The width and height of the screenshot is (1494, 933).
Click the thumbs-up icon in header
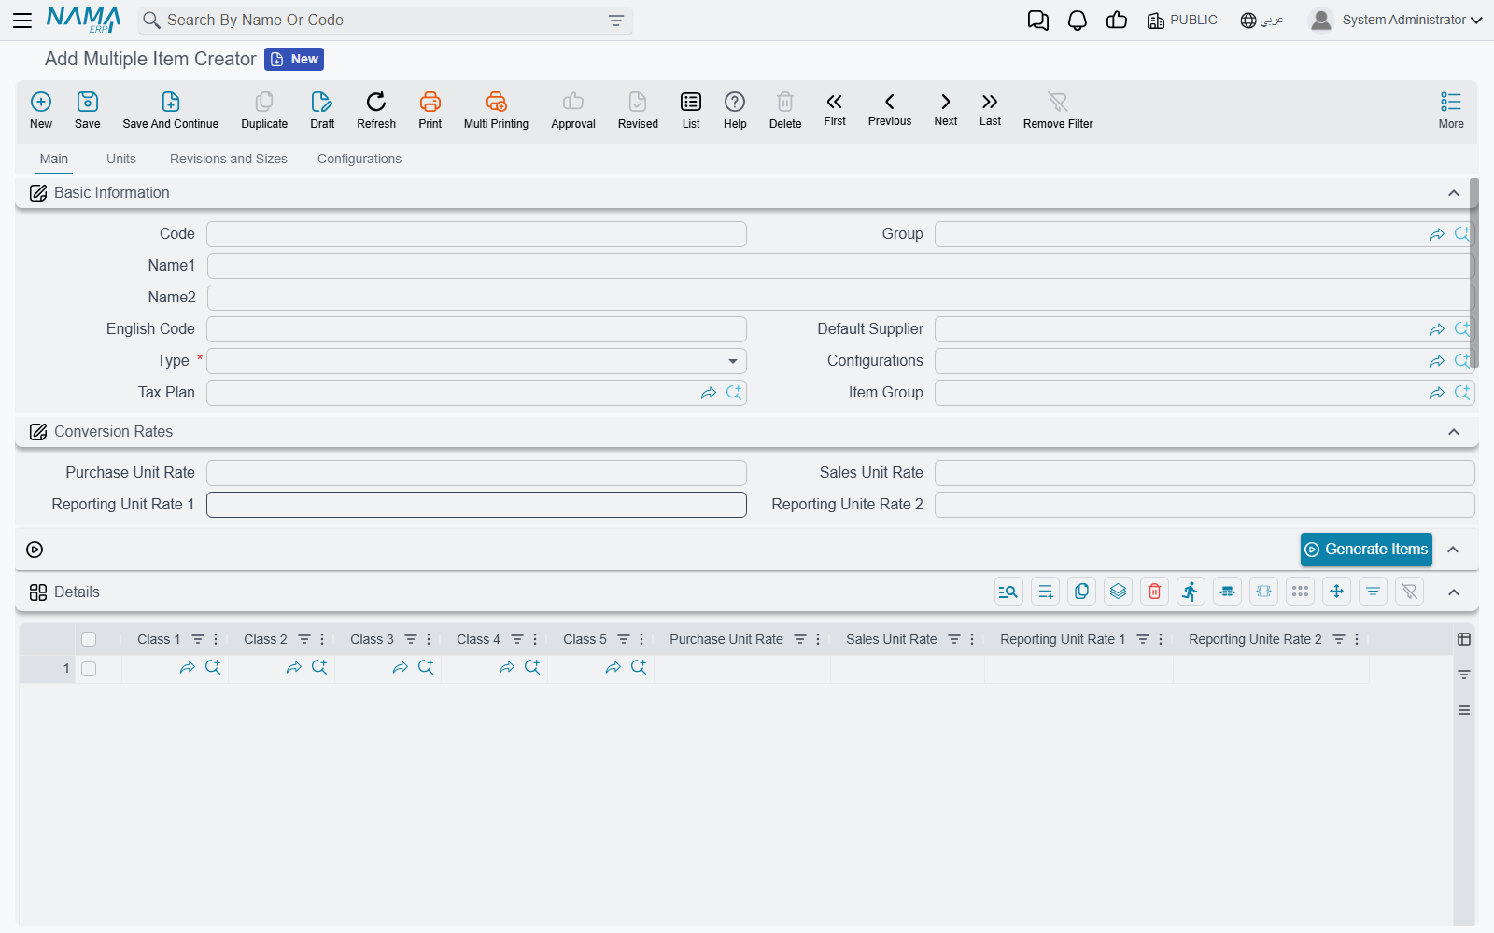[1117, 20]
